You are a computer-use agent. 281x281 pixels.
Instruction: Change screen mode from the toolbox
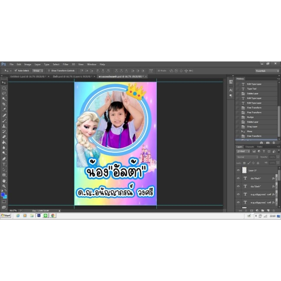coord(4,207)
